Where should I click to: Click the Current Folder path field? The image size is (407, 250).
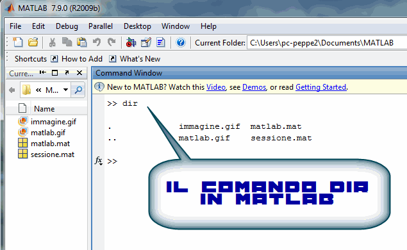point(327,43)
